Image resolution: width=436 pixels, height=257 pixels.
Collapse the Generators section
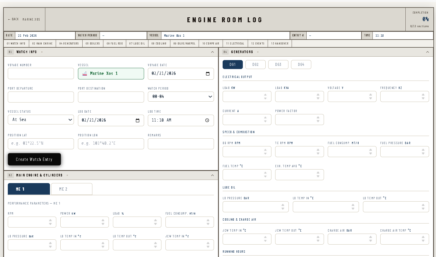(427, 52)
